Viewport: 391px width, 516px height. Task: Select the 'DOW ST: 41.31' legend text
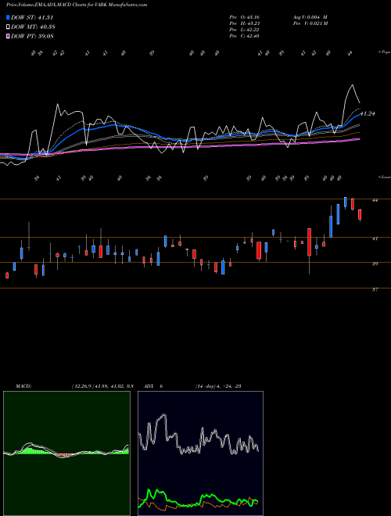click(x=32, y=17)
